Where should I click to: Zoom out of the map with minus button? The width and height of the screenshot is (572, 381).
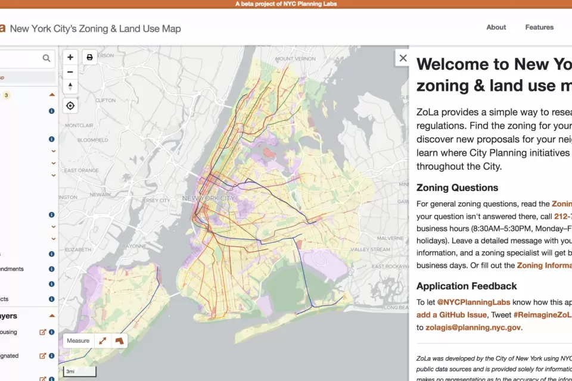(x=70, y=72)
